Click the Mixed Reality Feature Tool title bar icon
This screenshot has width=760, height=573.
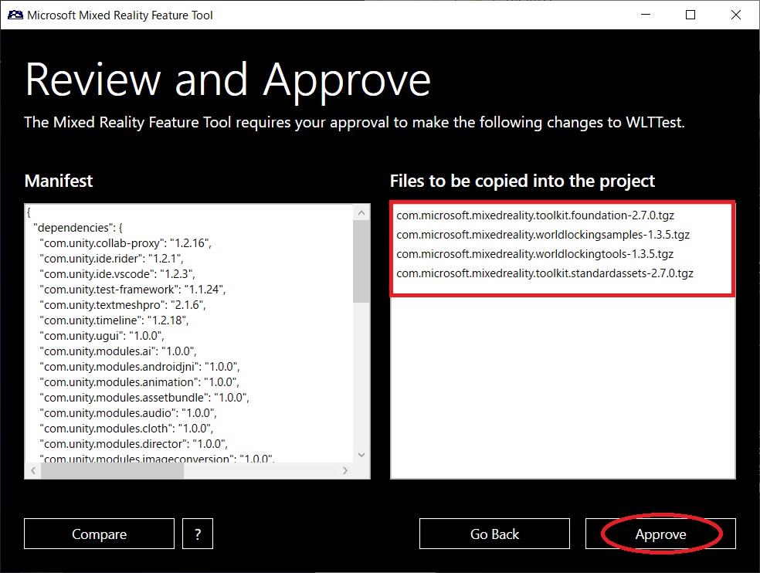[x=11, y=15]
